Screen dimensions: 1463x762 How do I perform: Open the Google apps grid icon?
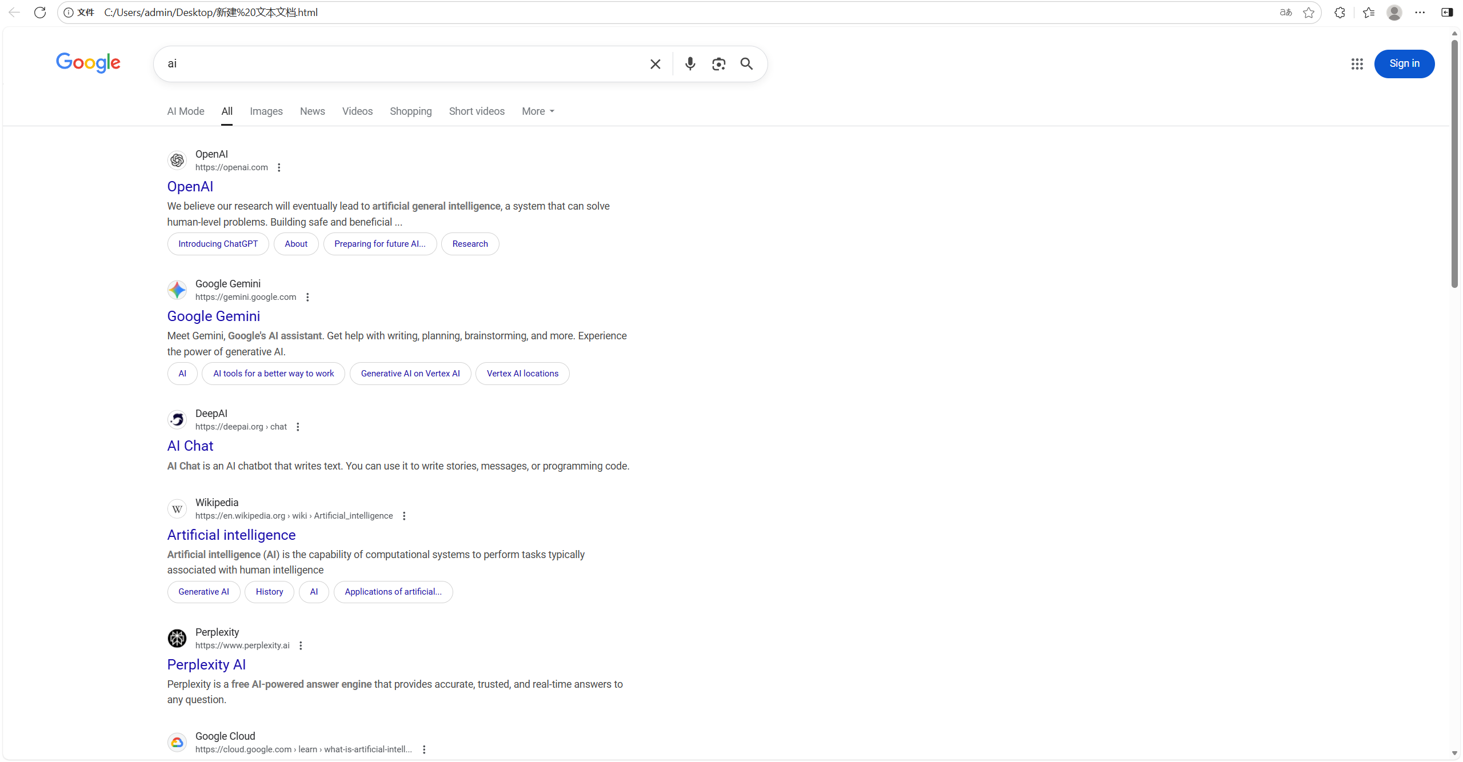[1357, 64]
